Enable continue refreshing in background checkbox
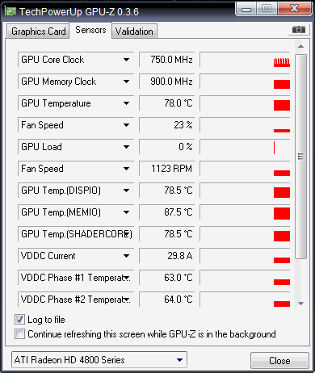This screenshot has width=315, height=373. (19, 334)
